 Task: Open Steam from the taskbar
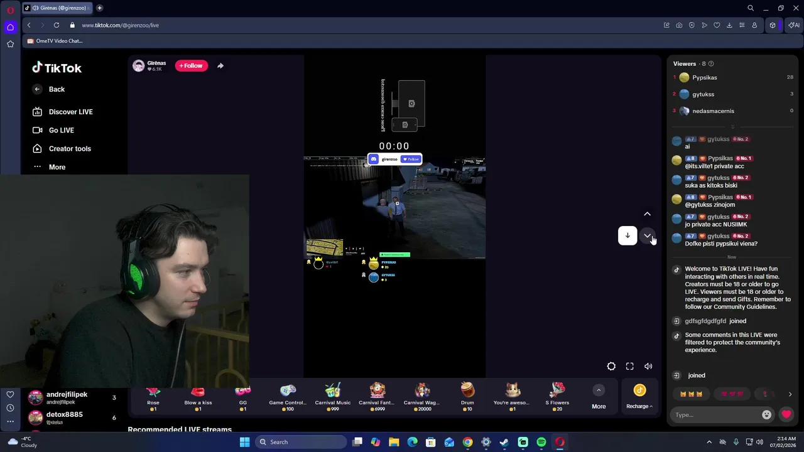pos(504,442)
